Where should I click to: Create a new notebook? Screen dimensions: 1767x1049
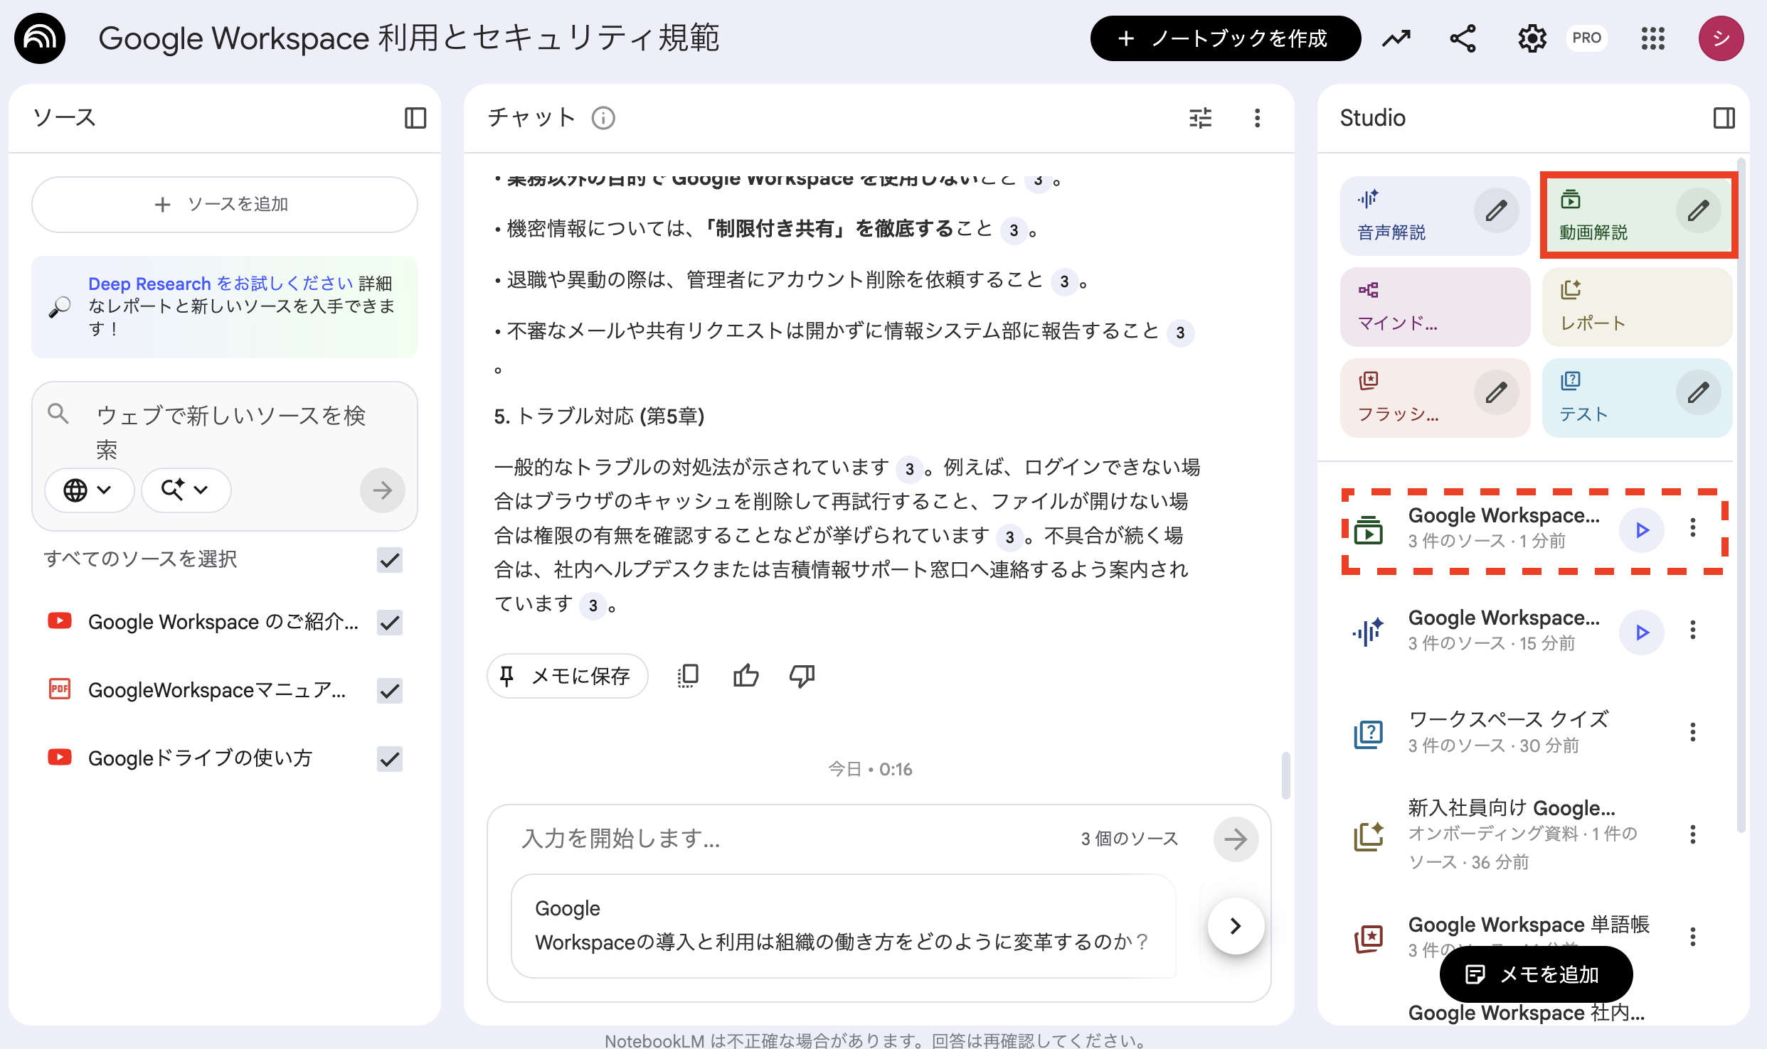1225,38
